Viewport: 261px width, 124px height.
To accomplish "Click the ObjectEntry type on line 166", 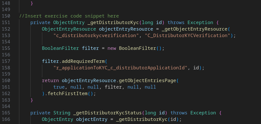I will pos(58,119).
